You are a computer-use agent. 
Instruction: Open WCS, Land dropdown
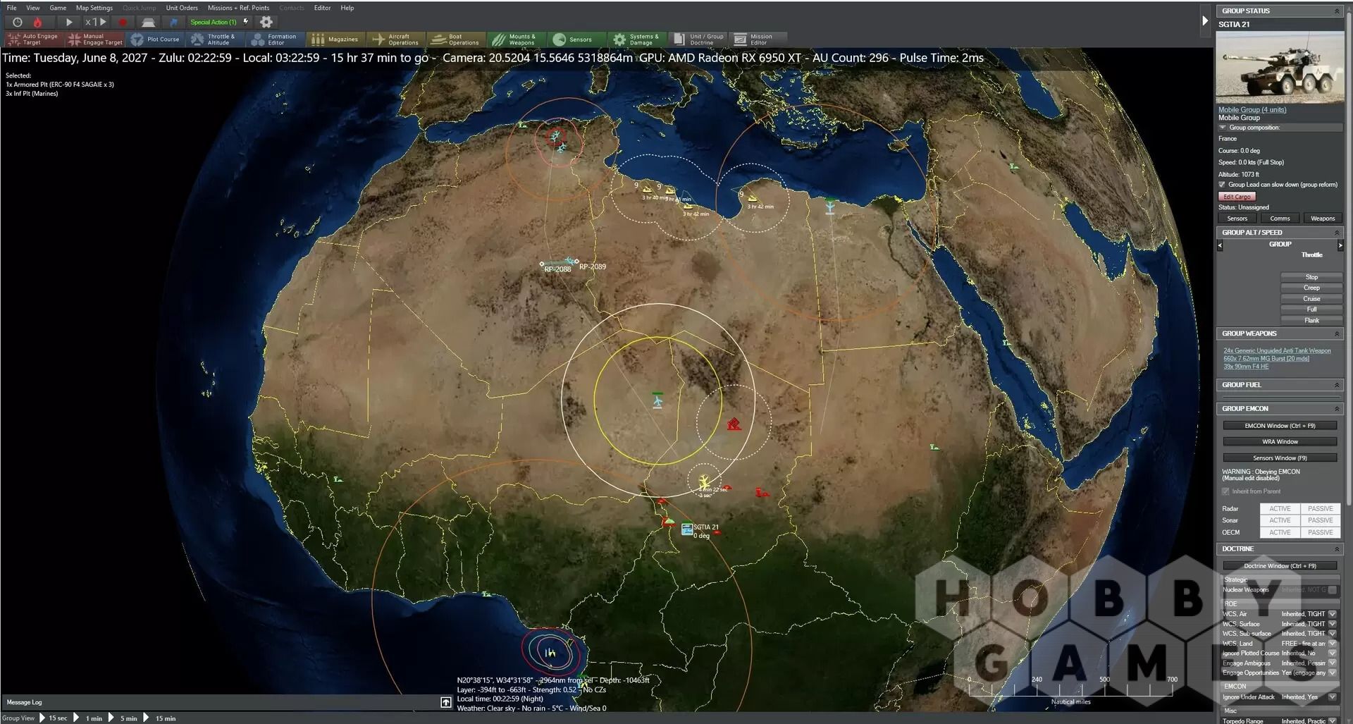tap(1332, 644)
